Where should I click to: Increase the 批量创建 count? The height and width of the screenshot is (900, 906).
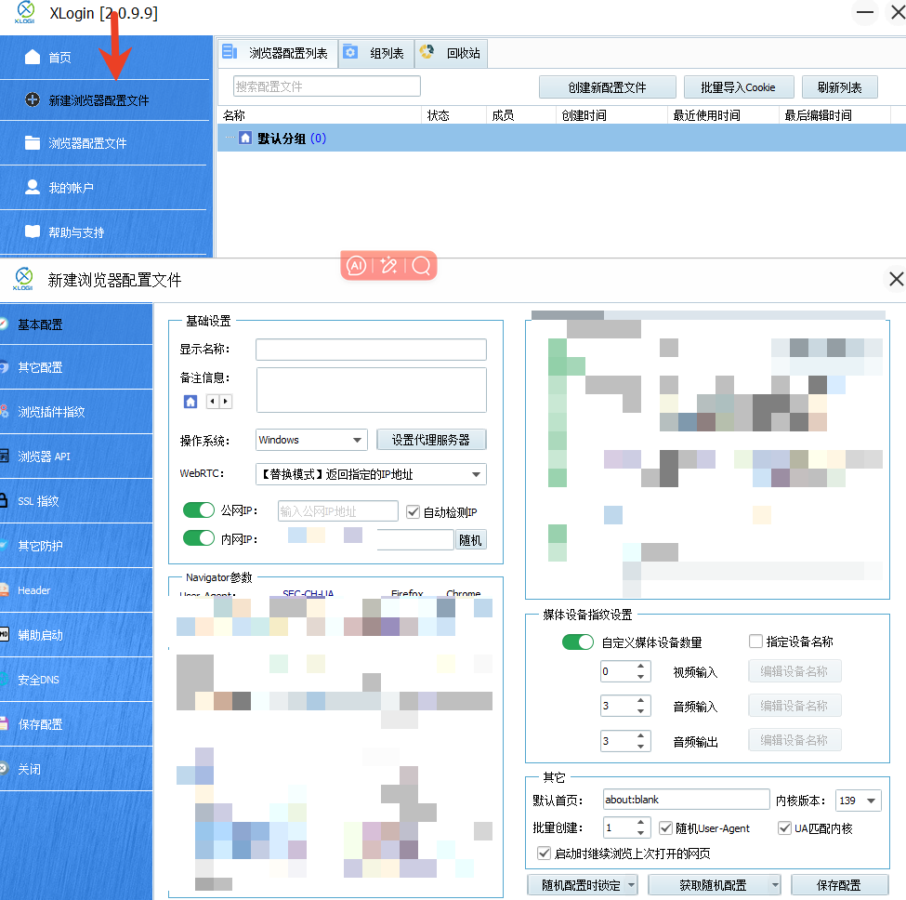pyautogui.click(x=641, y=823)
